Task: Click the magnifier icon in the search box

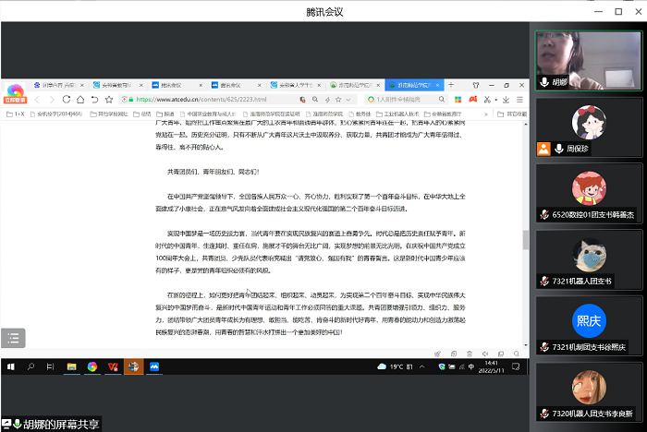Action: click(x=442, y=100)
